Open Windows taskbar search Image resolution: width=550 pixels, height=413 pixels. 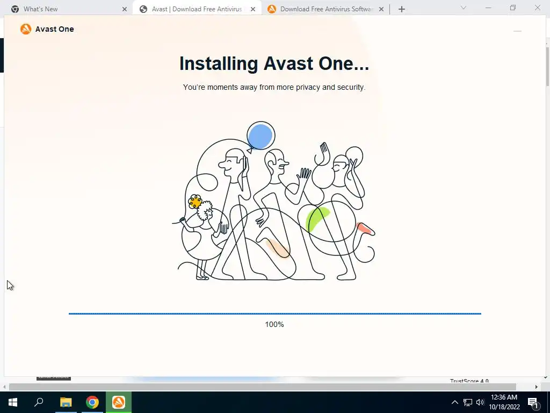tap(39, 402)
